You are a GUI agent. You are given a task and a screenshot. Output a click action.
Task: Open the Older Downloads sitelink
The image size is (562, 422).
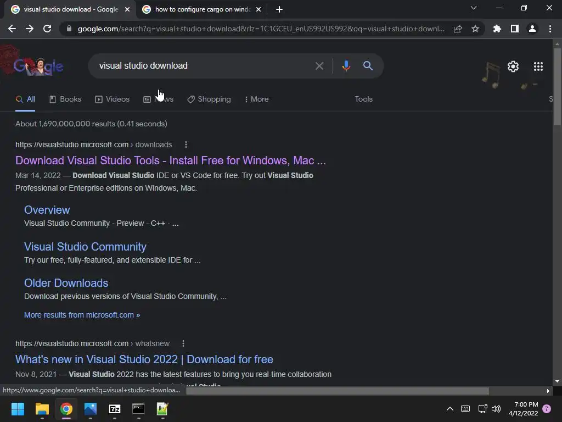coord(66,283)
